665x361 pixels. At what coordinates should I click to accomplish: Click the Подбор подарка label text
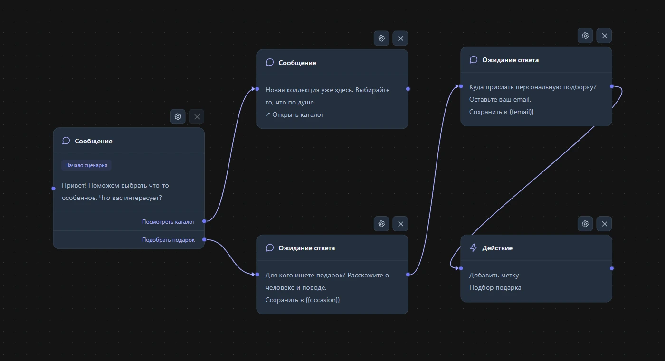point(495,287)
